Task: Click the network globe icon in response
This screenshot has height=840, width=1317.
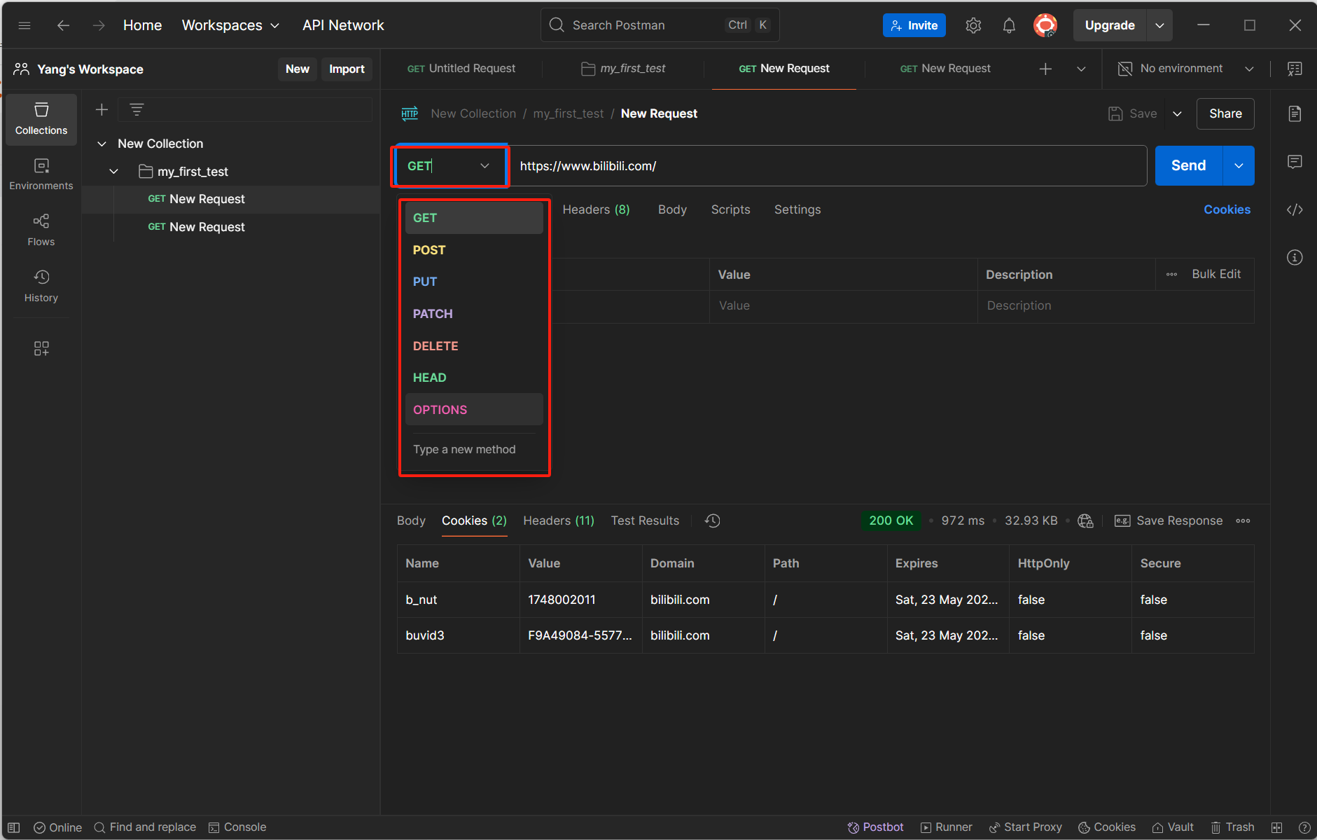Action: pos(1085,521)
